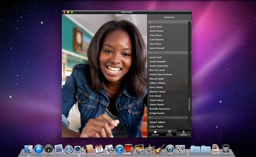
Task: Open Finder from the Dock
Action: tap(28, 149)
